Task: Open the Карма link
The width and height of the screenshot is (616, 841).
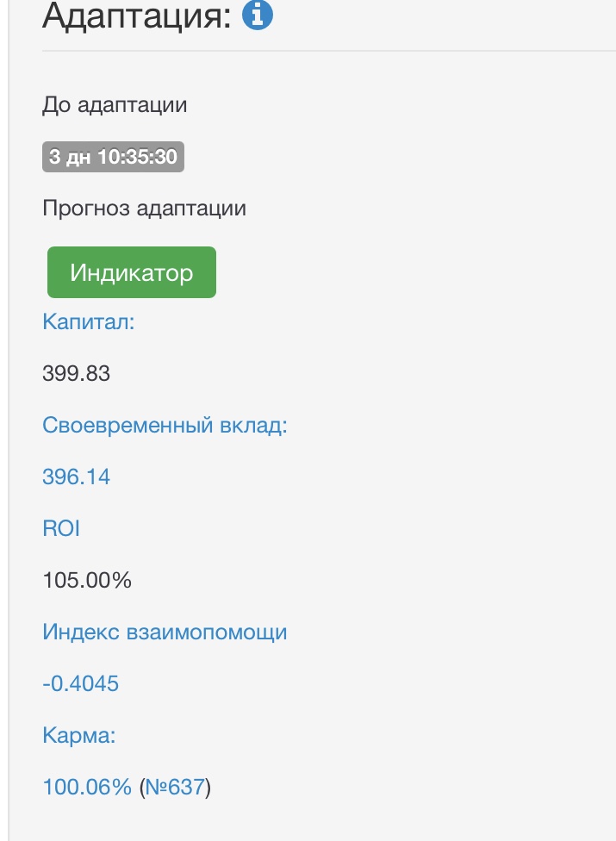Action: (x=79, y=735)
